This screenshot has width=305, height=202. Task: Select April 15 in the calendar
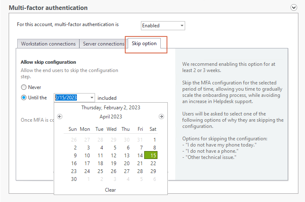[151, 155]
